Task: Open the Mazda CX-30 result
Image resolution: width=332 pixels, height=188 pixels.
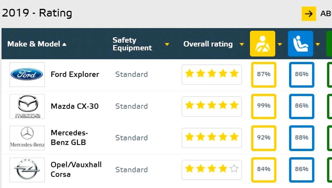Action: [74, 106]
